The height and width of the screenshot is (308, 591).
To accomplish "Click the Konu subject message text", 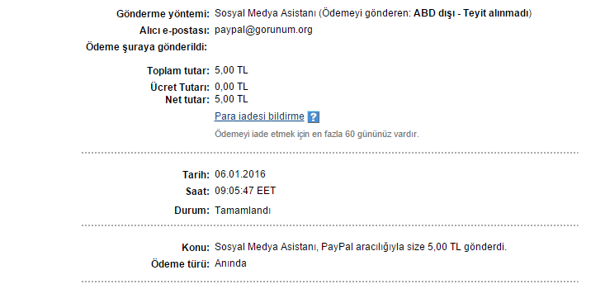I will click(x=361, y=247).
